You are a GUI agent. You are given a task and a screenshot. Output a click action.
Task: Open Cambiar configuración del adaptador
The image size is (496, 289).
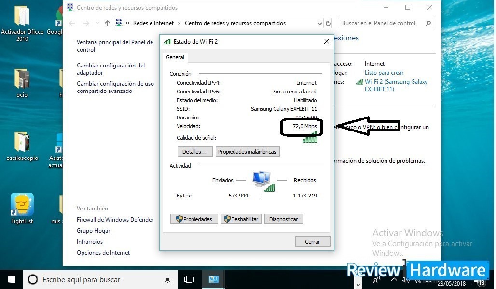pyautogui.click(x=110, y=69)
